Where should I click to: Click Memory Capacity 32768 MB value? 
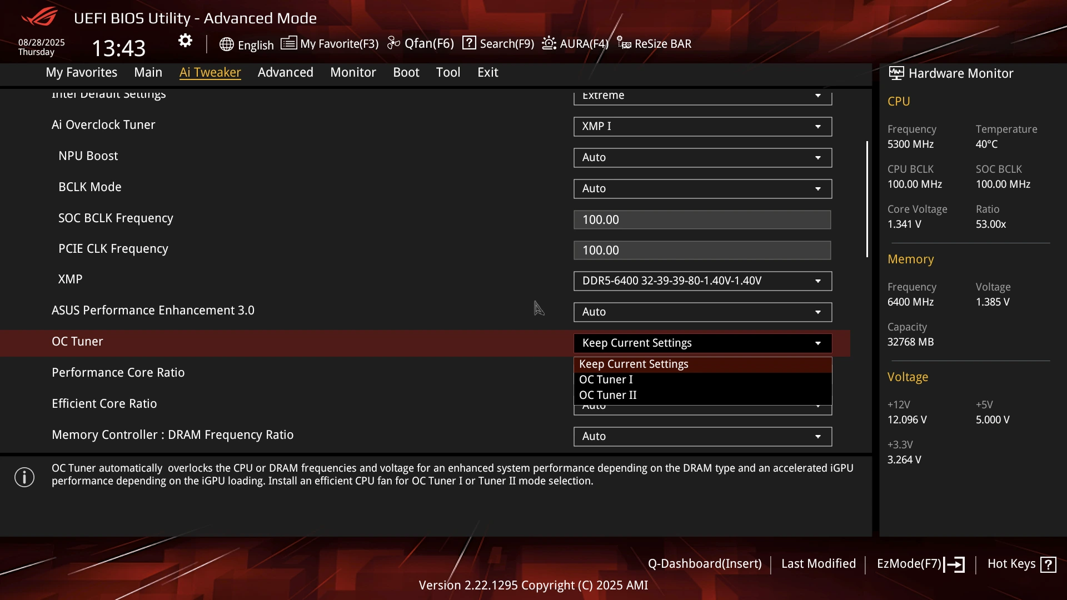(910, 342)
